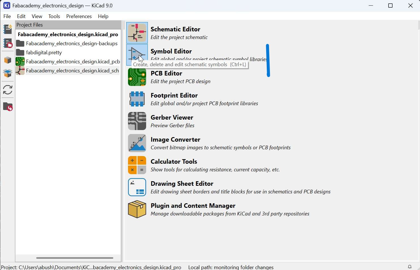Close the KiCad window
Viewport: 420px width, 270px height.
click(410, 6)
